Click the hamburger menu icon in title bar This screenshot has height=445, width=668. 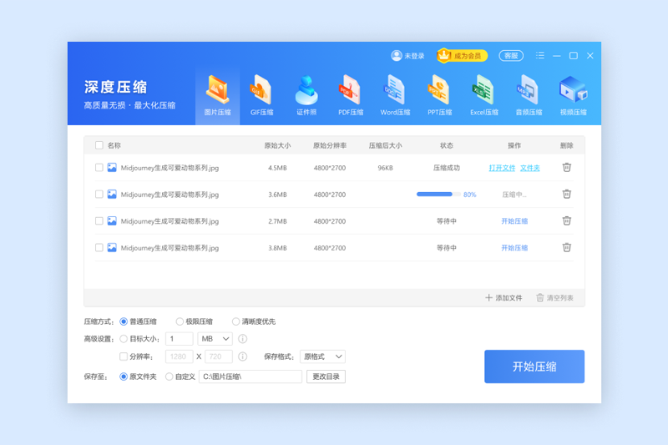pyautogui.click(x=540, y=56)
